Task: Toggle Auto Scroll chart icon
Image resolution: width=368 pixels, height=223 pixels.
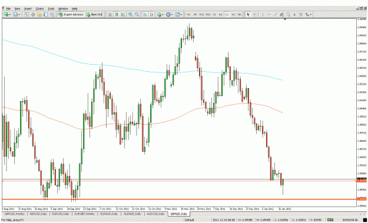Action: tap(145, 15)
